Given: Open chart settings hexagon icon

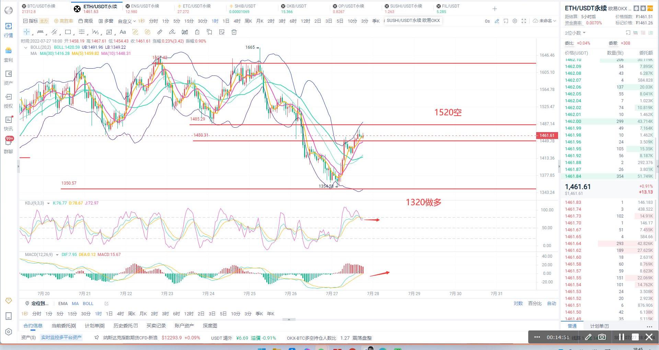Looking at the screenshot, I should click(515, 21).
